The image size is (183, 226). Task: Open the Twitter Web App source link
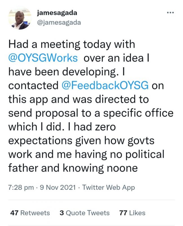pyautogui.click(x=109, y=187)
